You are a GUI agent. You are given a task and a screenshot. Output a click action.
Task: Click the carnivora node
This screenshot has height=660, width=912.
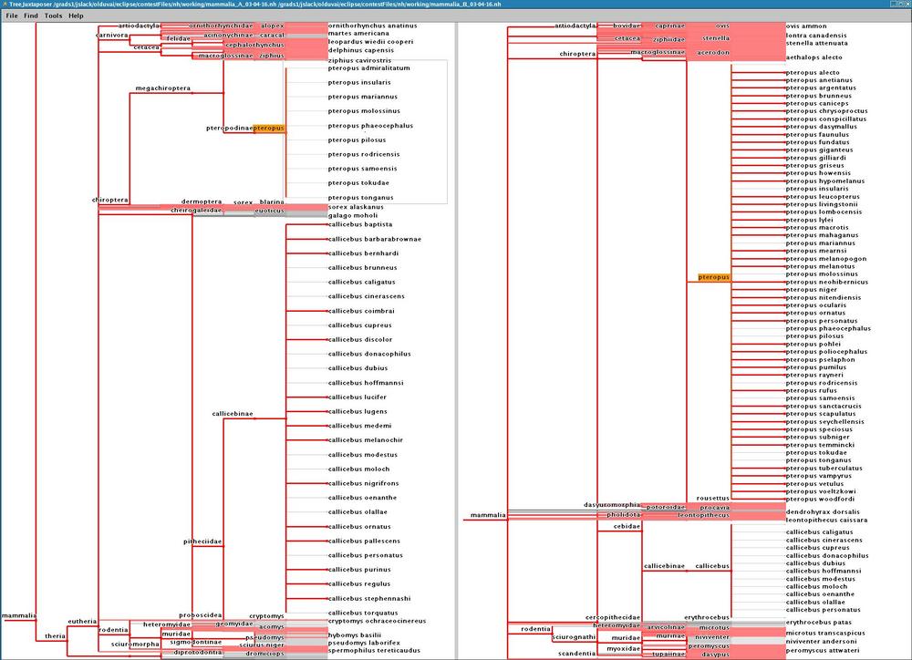(x=111, y=36)
